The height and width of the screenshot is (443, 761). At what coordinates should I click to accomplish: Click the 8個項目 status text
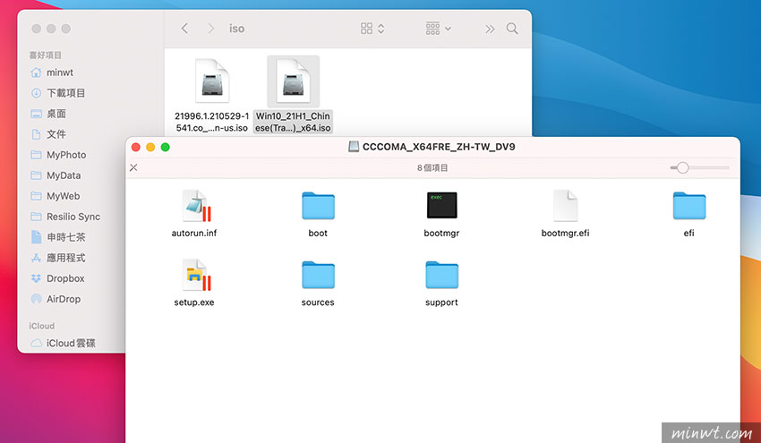[x=432, y=167]
